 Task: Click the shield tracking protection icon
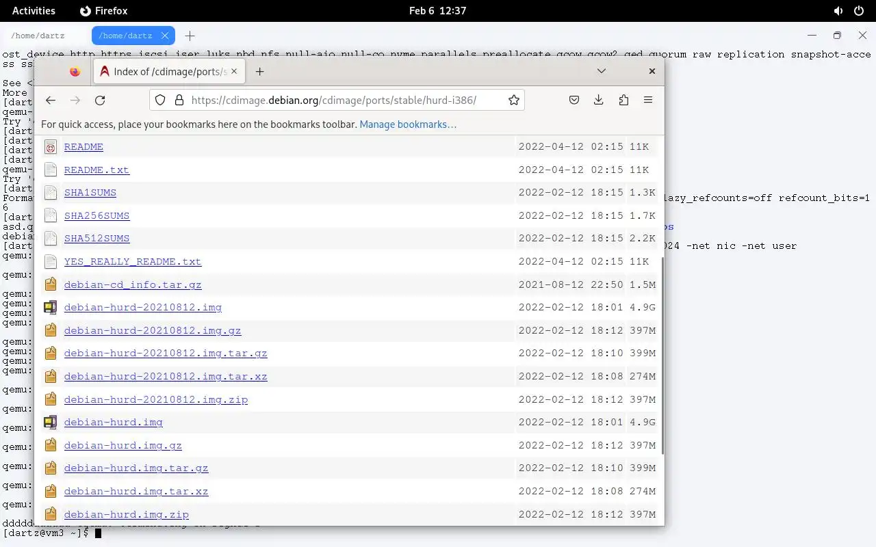[160, 100]
